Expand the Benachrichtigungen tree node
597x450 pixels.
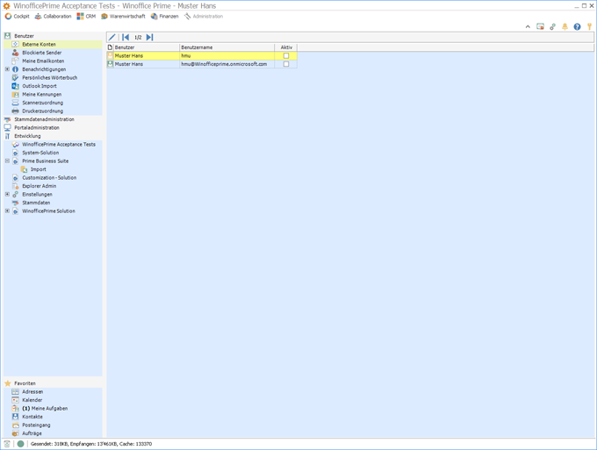[x=7, y=69]
